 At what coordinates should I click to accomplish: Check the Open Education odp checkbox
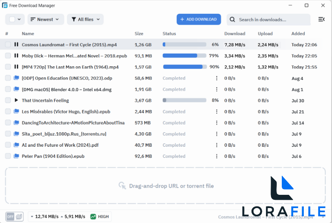tap(8, 78)
